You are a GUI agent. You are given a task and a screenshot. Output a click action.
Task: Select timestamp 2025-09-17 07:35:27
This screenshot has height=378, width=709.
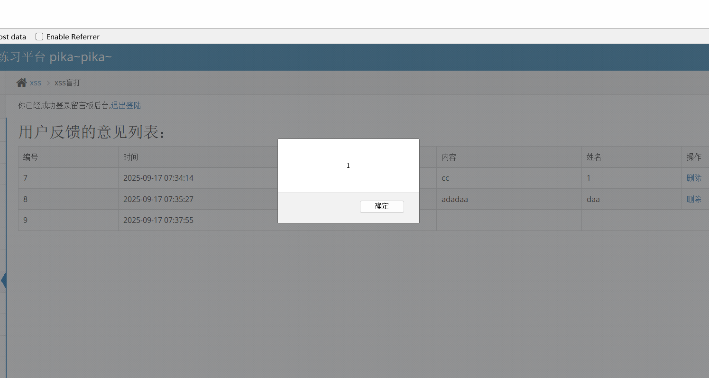[x=158, y=199]
